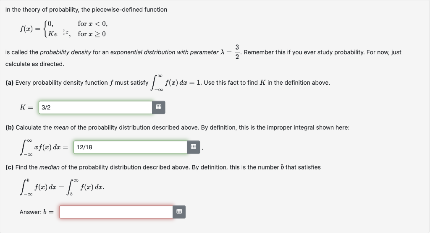Open equation editor beside the K field
Viewport: 430px width, 234px height.
(159, 107)
